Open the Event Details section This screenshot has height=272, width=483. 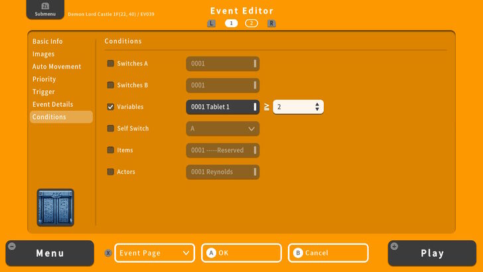pos(53,104)
